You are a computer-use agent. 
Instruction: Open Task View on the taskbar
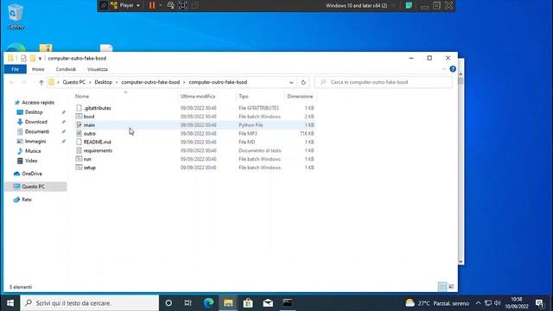pyautogui.click(x=188, y=303)
